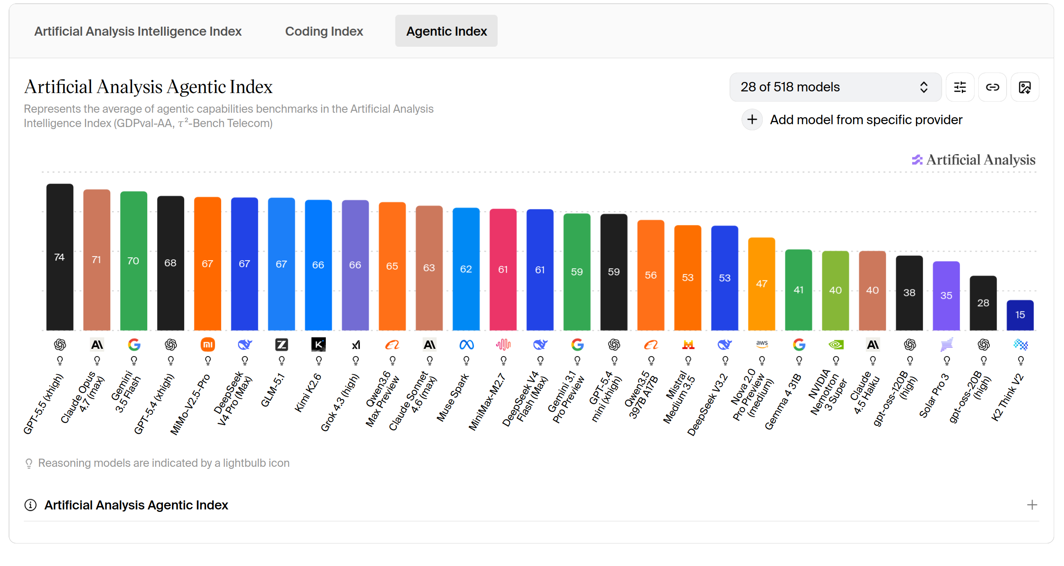1064x566 pixels.
Task: Click the NVIDIA Nemotron 3 Super bar showing 40
Action: pos(835,291)
